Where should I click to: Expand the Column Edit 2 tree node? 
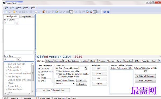click(6, 70)
